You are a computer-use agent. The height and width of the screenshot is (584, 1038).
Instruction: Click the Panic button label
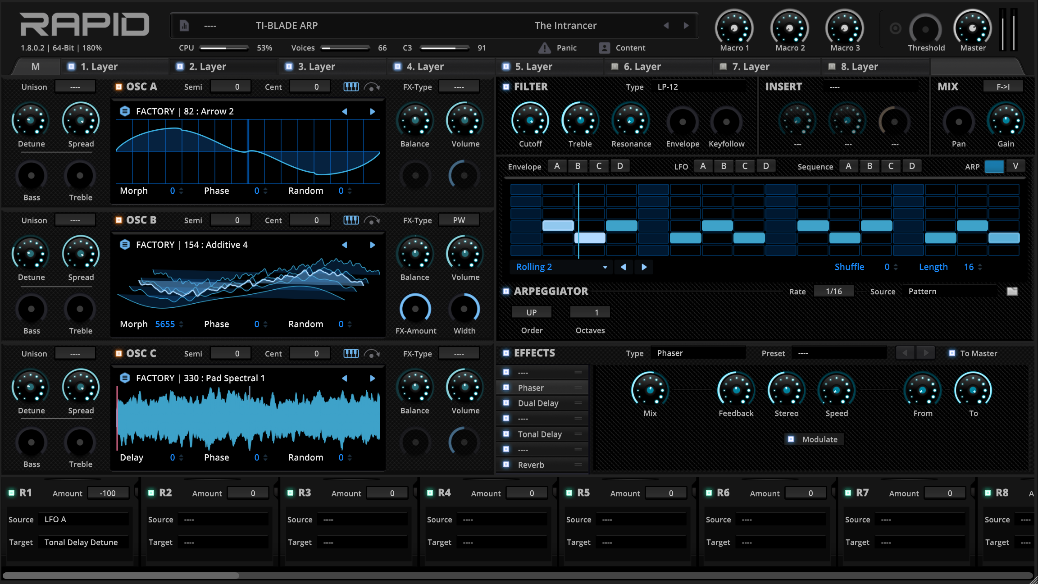coord(566,48)
